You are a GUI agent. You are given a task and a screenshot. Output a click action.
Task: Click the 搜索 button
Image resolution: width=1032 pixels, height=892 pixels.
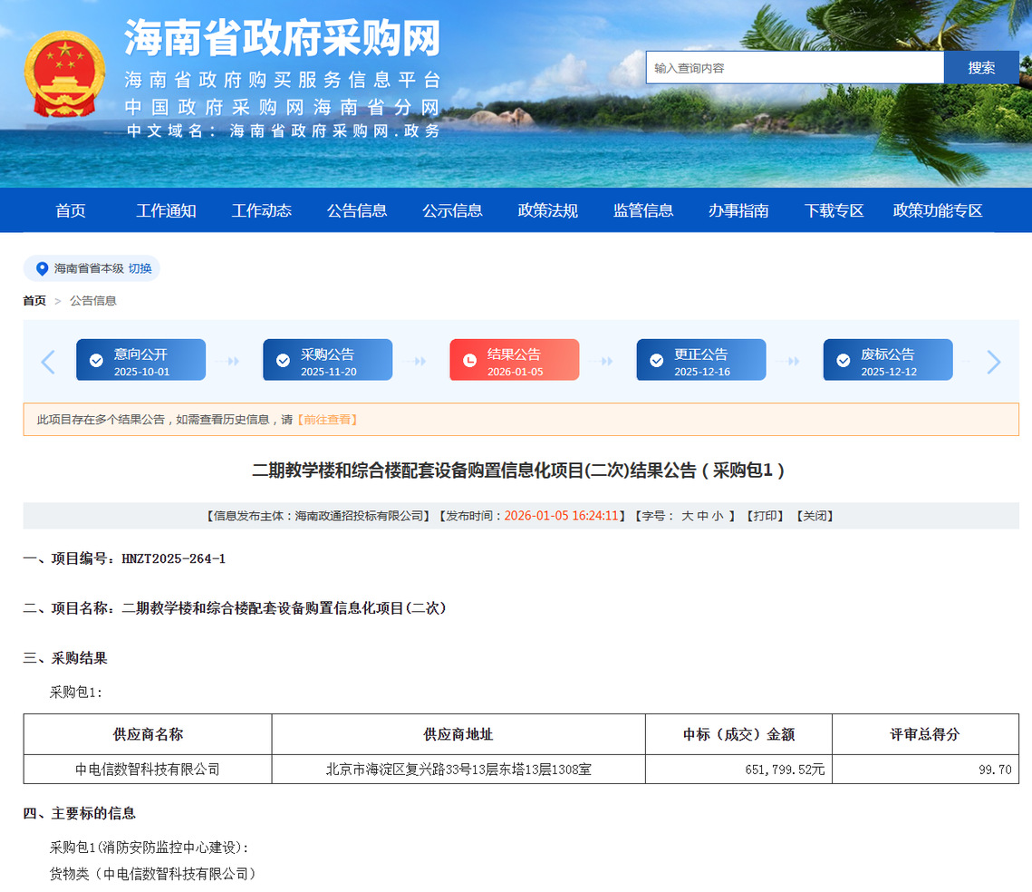pos(980,68)
